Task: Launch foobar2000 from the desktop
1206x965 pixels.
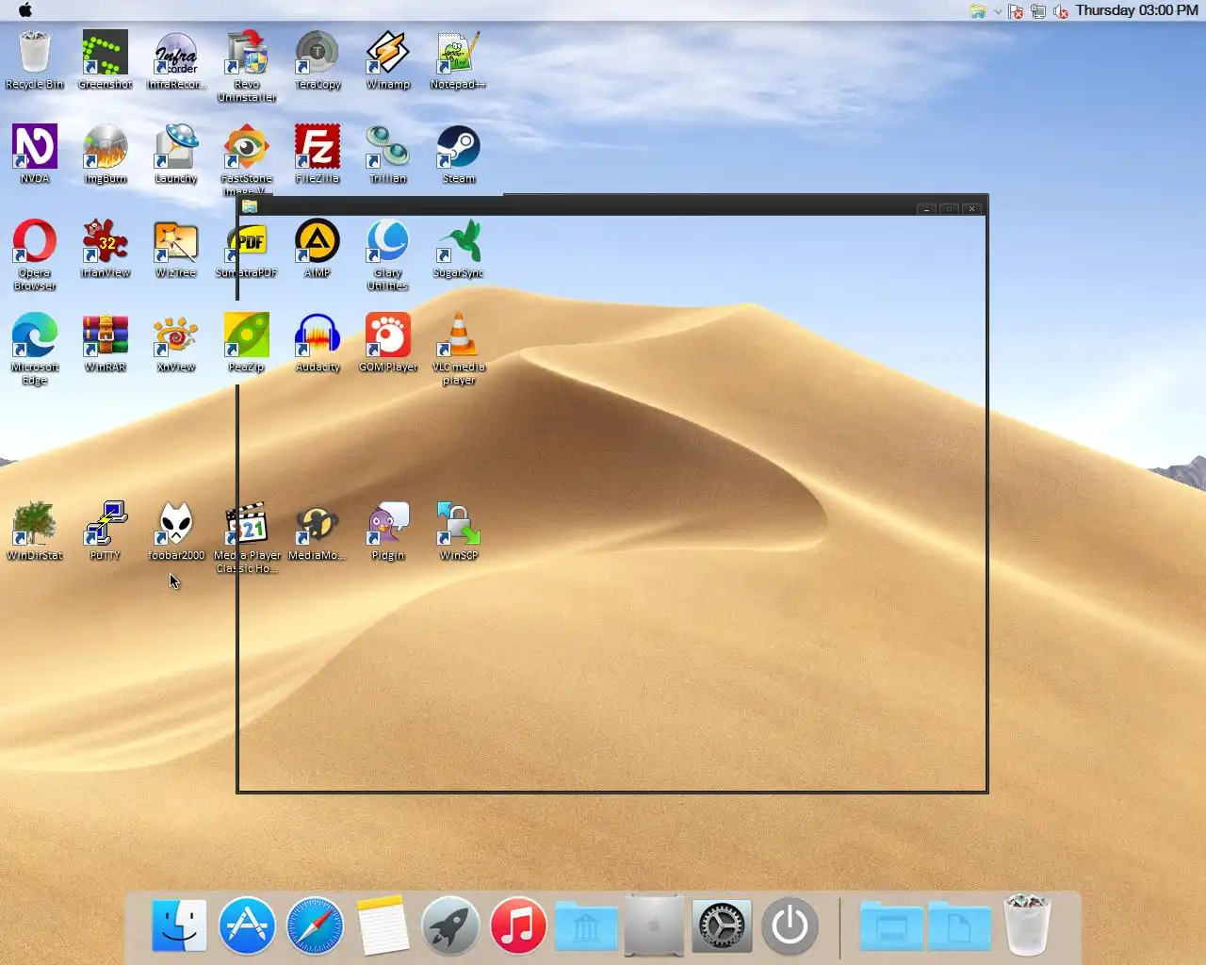Action: (x=176, y=532)
